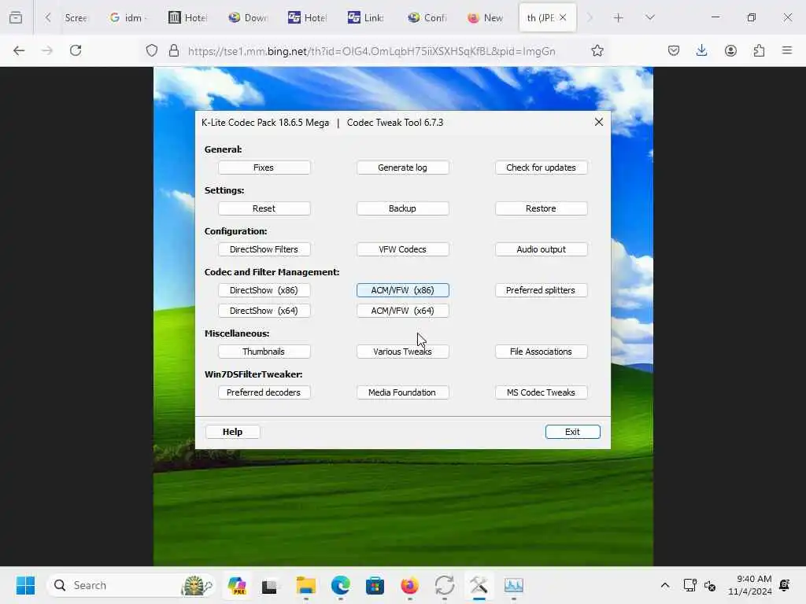The width and height of the screenshot is (806, 604).
Task: Reload the current page
Action: 76,50
